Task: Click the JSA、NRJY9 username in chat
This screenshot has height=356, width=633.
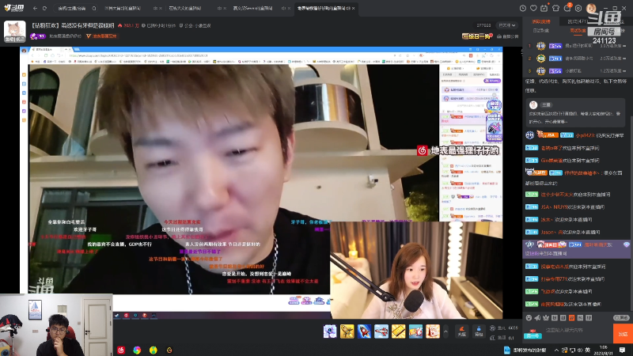Action: pyautogui.click(x=554, y=207)
